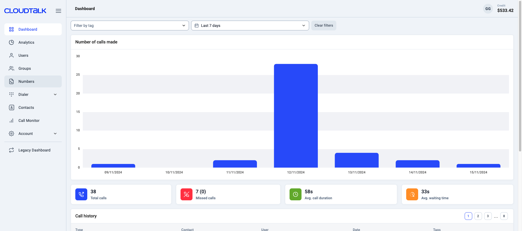Click the Legacy Dashboard swap arrows icon
The image size is (522, 231).
click(11, 150)
